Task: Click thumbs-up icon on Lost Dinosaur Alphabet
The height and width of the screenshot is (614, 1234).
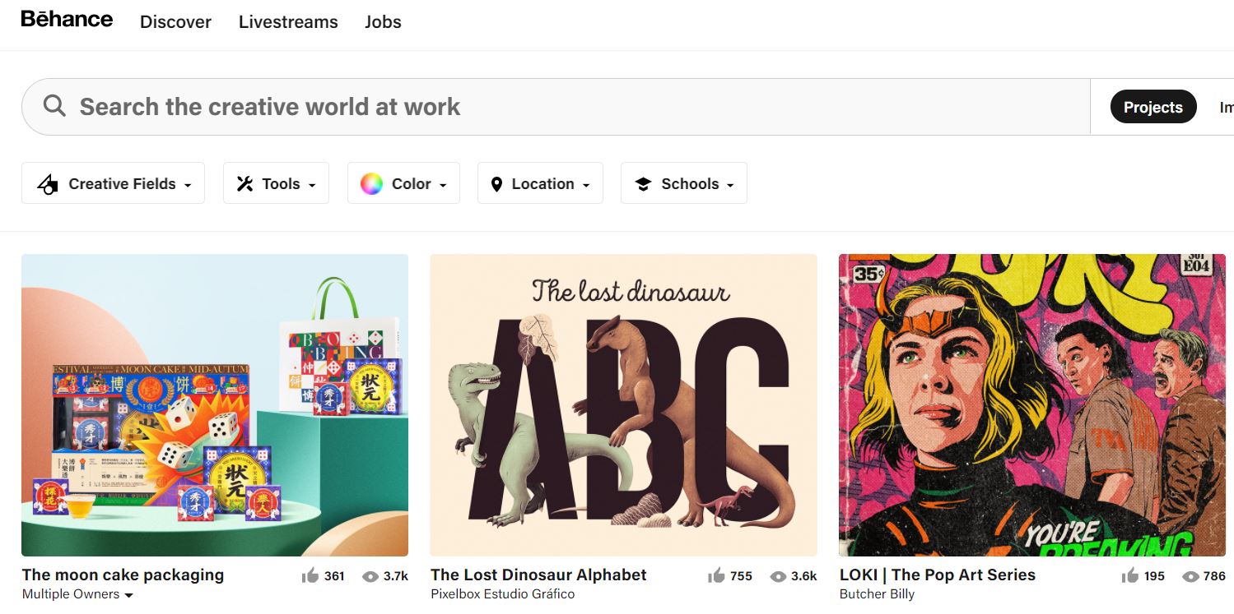Action: tap(716, 575)
